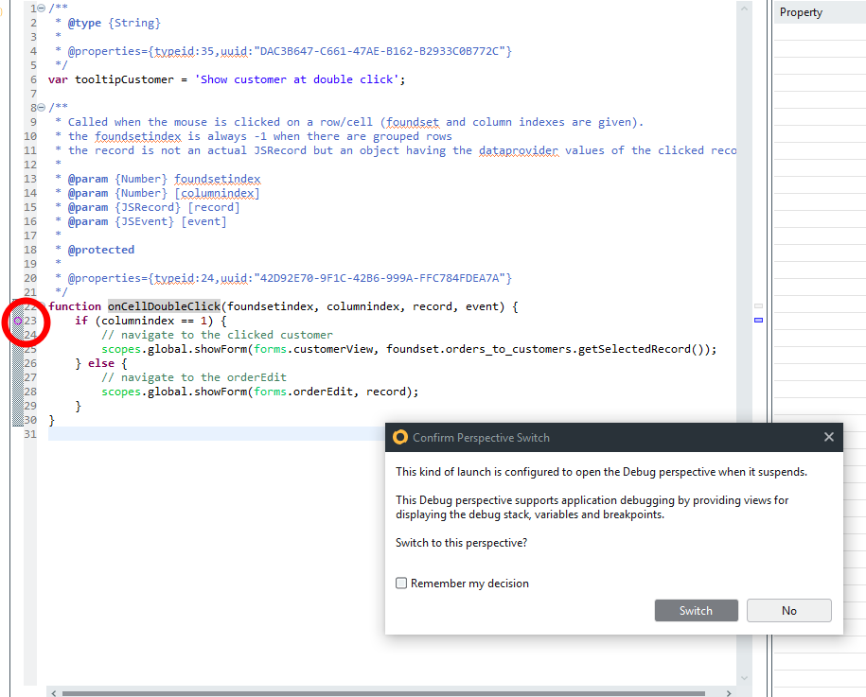Place cursor on the onCellDoubleClick function name

tap(164, 306)
